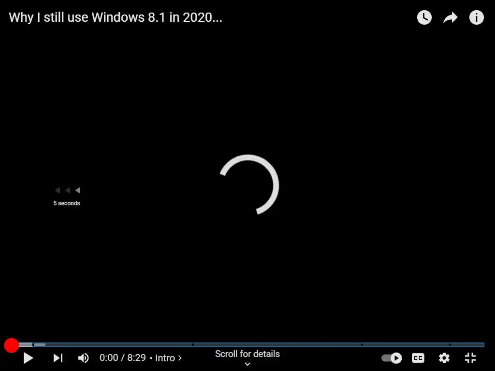
Task: Exit full screen mode
Action: pos(470,358)
